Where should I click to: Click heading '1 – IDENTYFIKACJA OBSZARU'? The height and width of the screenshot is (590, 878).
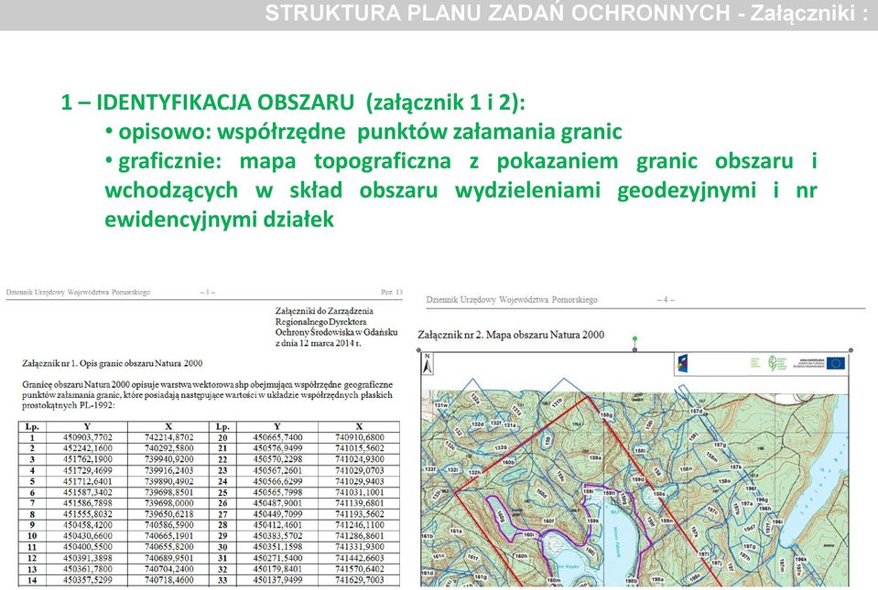207,102
